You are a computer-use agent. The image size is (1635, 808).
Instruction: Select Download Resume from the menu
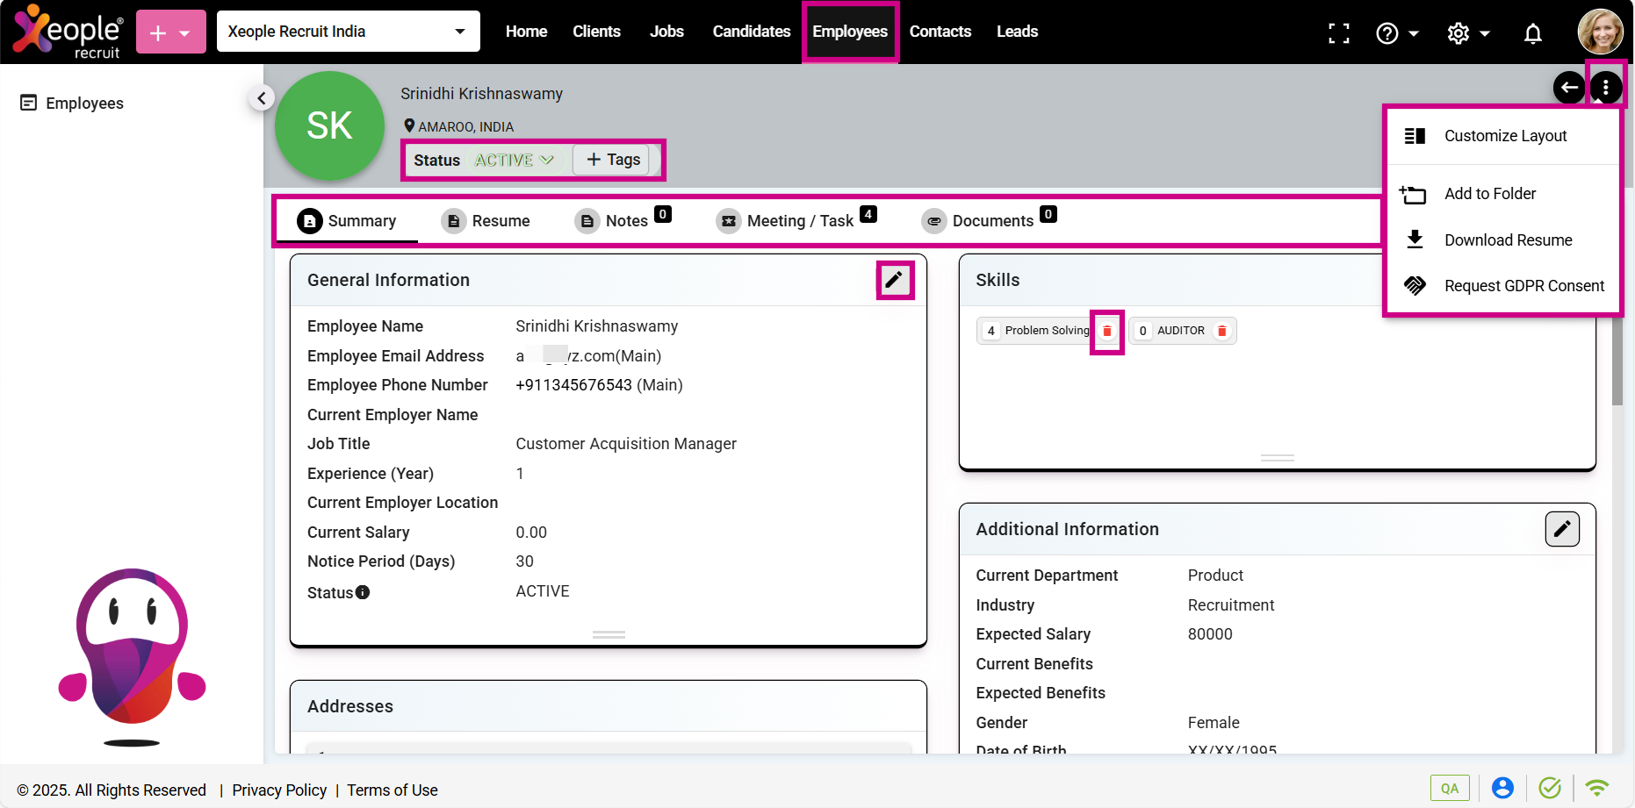pos(1507,240)
